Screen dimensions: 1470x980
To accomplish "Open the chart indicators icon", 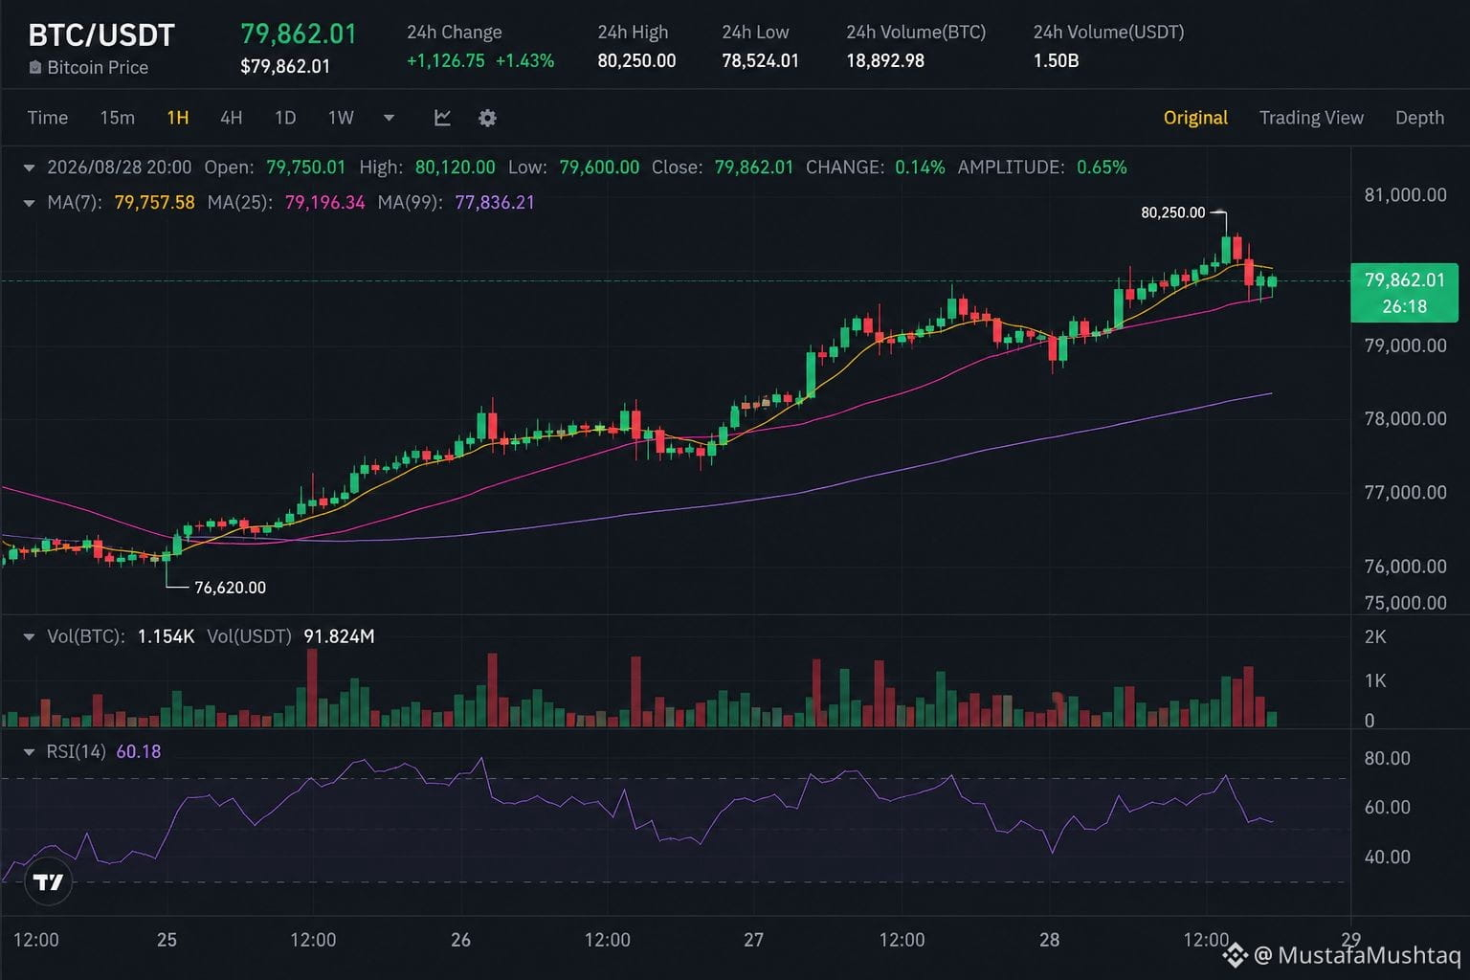I will click(x=442, y=118).
